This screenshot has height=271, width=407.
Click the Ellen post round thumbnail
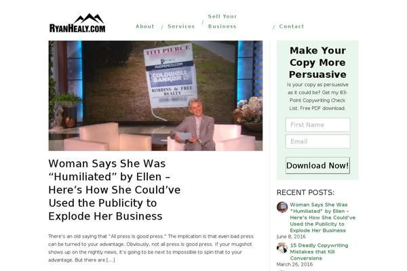coord(282,207)
